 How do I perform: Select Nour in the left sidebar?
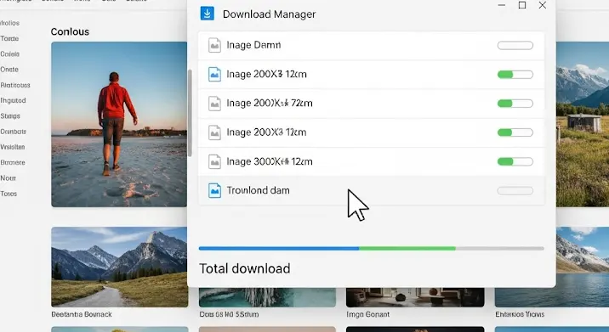coord(9,178)
